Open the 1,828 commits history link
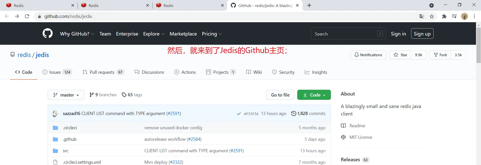481x165 pixels. pos(308,113)
